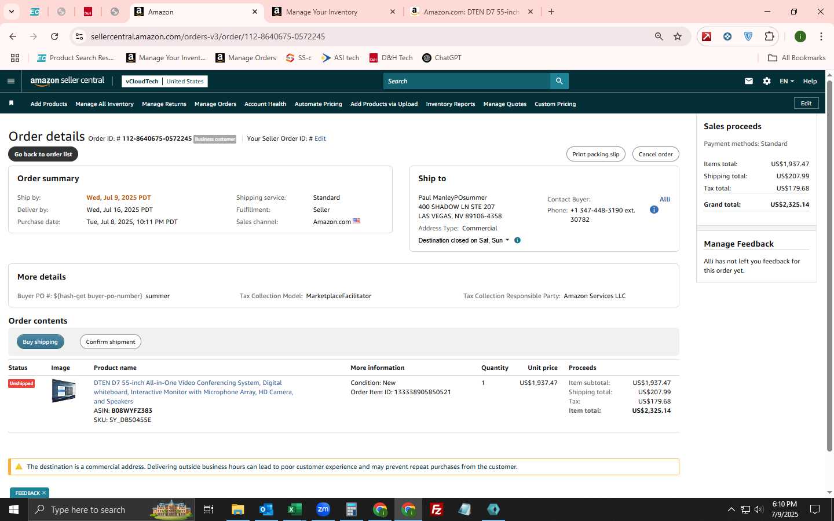Open FileZilla from the taskbar
The height and width of the screenshot is (521, 834).
click(437, 509)
